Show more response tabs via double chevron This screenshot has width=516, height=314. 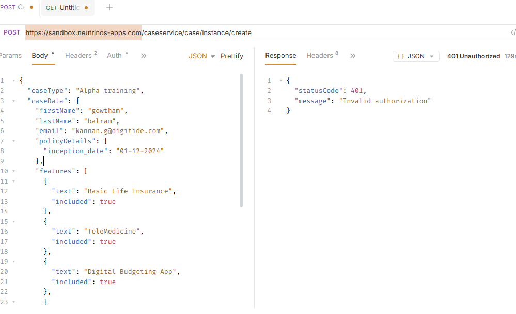[353, 56]
